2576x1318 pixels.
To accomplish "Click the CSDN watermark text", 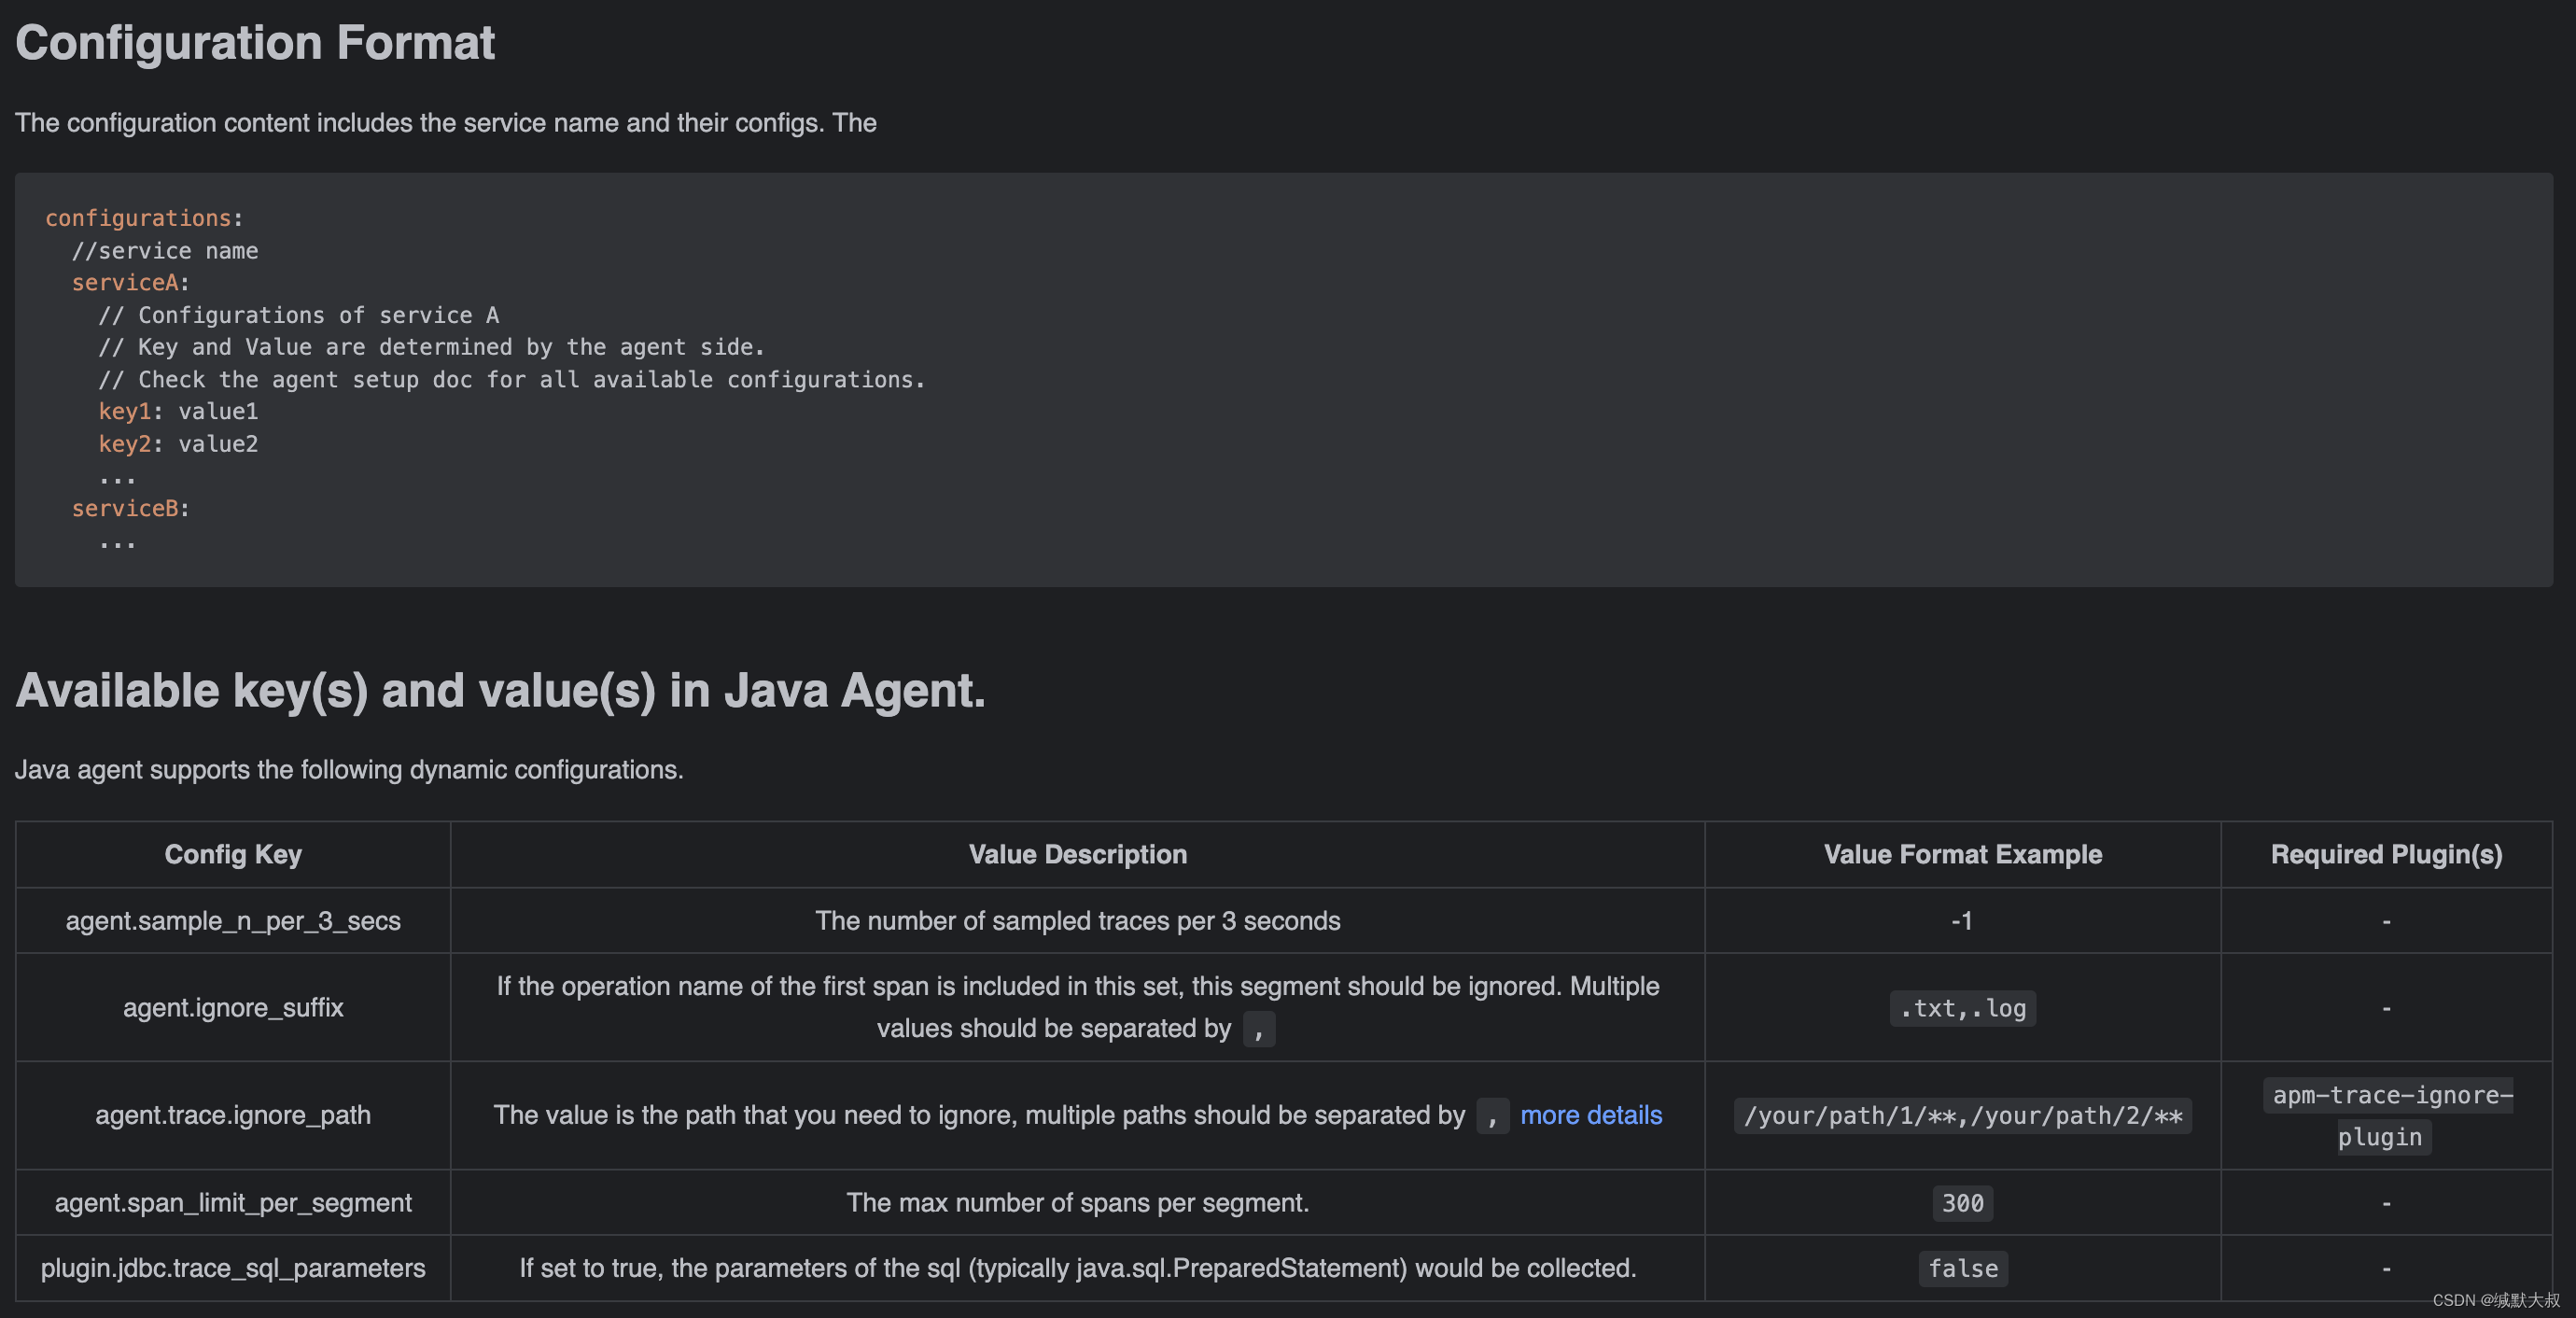I will tap(2495, 1300).
